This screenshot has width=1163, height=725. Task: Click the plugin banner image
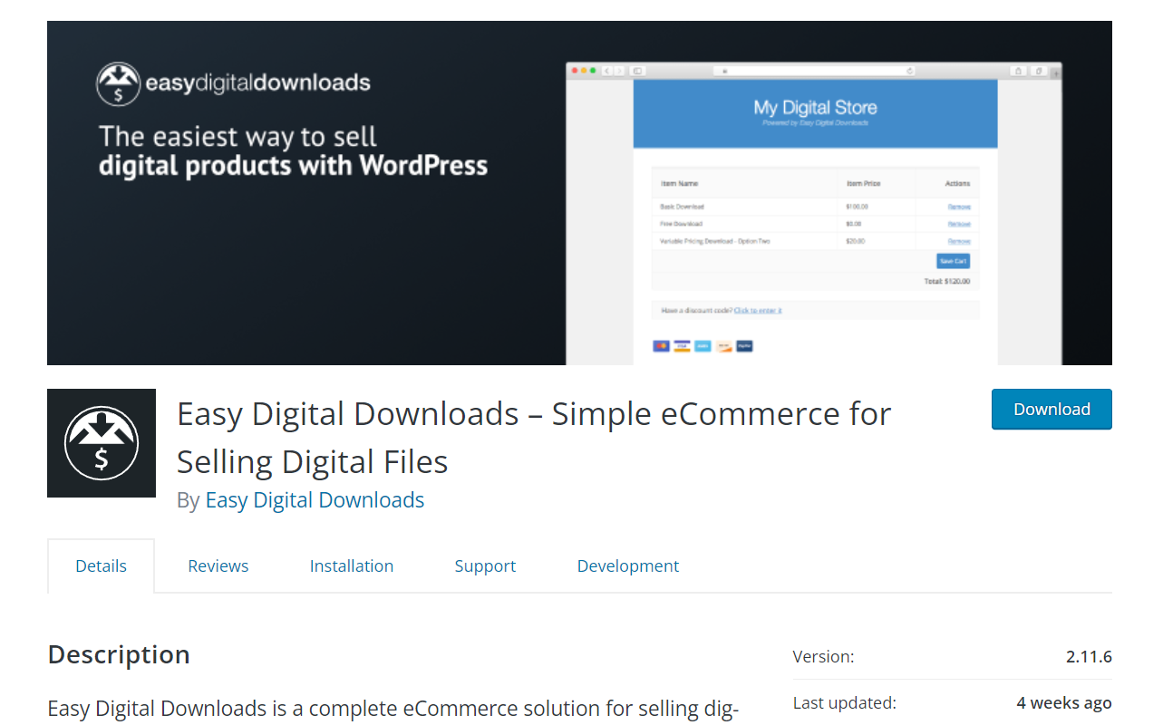579,193
